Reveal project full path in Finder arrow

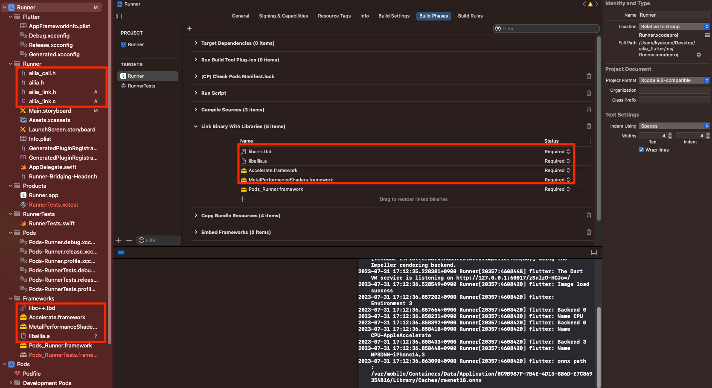pos(699,55)
